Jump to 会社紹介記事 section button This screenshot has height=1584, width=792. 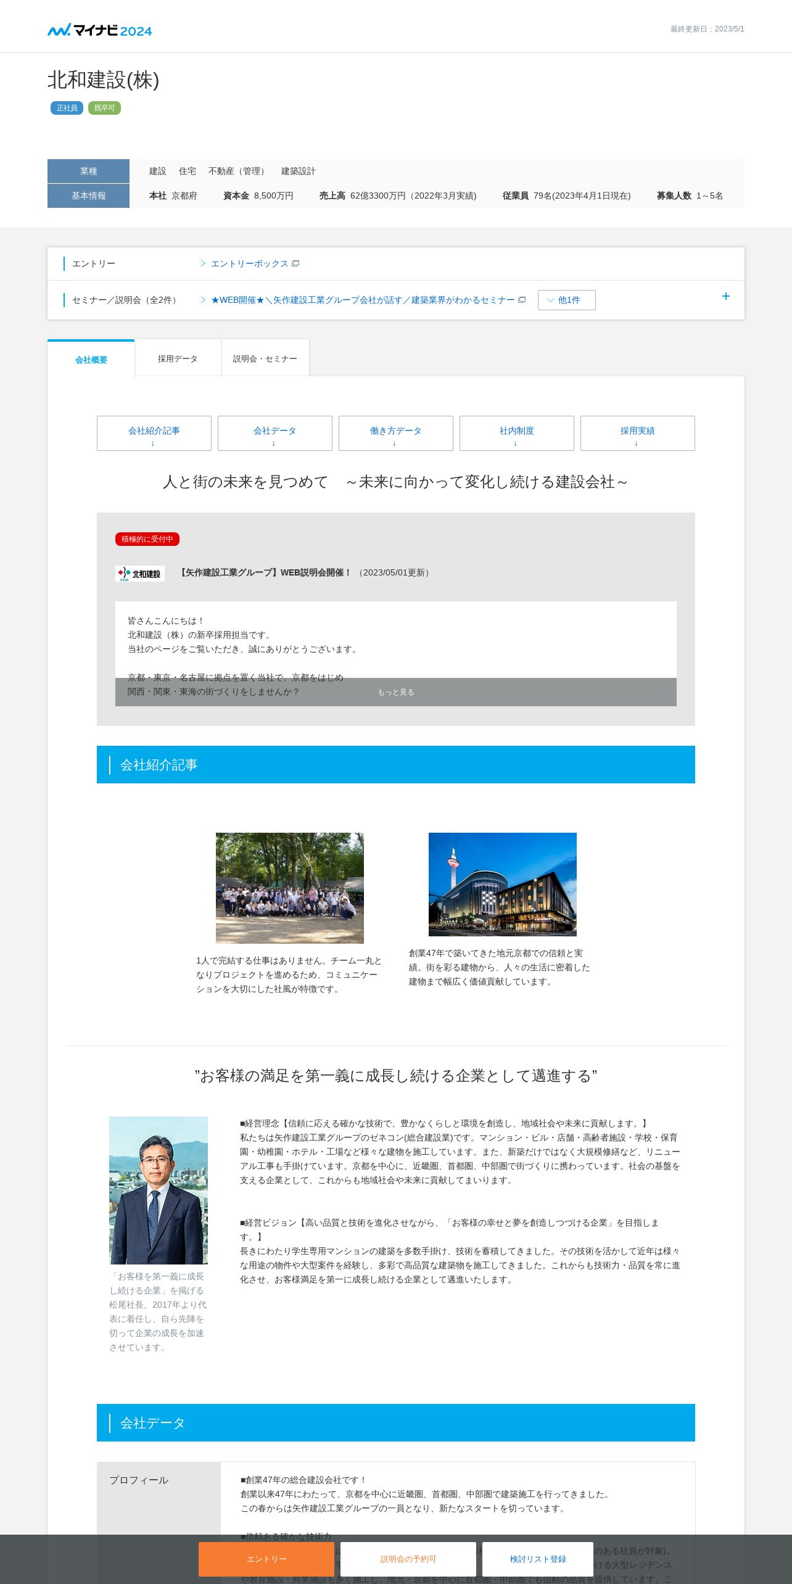[154, 433]
